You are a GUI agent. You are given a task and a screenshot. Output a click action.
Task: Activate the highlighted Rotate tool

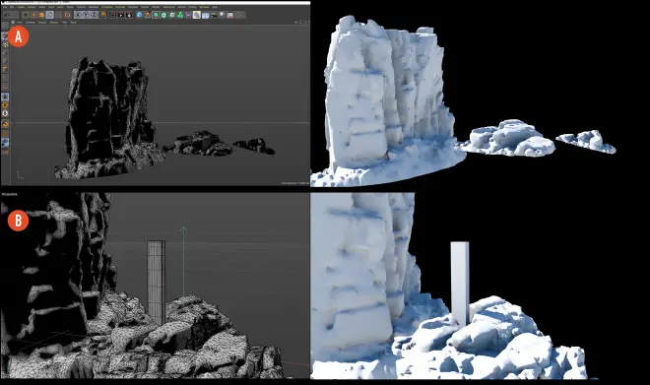[50, 15]
